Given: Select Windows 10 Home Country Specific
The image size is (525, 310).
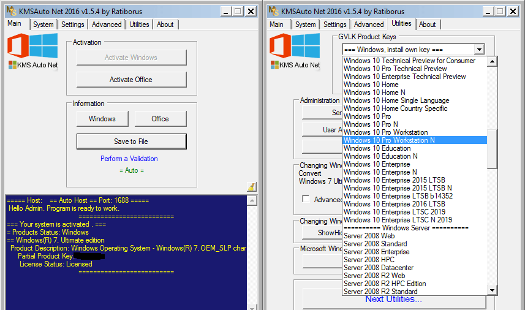Looking at the screenshot, I should pos(415,108).
